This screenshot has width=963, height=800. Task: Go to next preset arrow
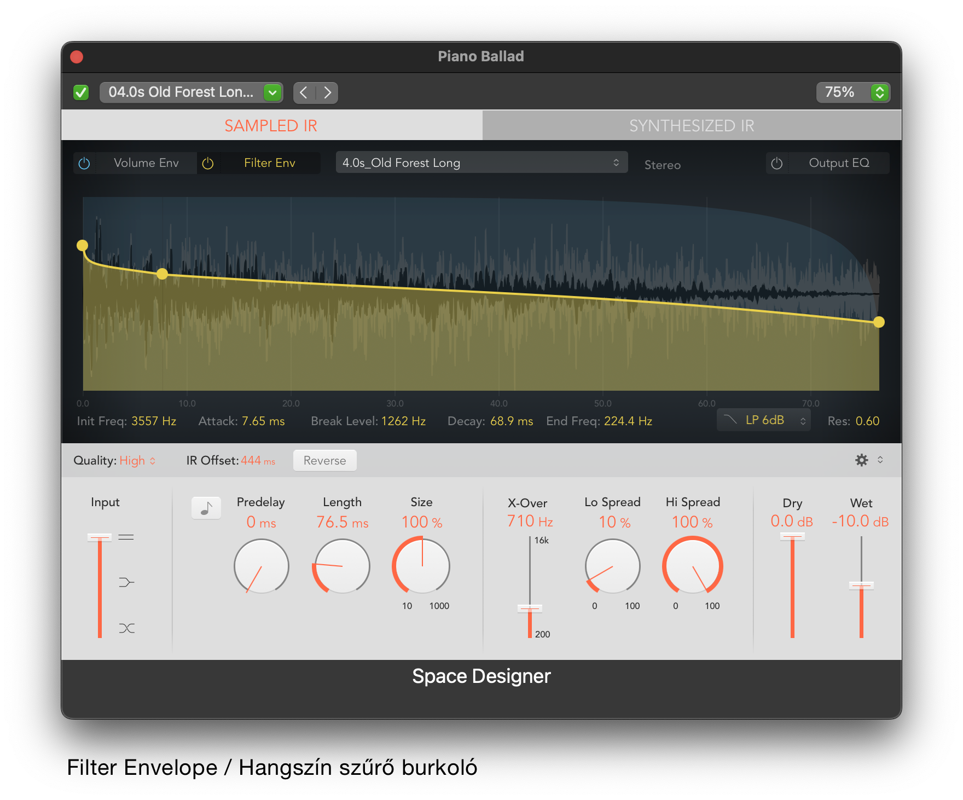point(327,92)
